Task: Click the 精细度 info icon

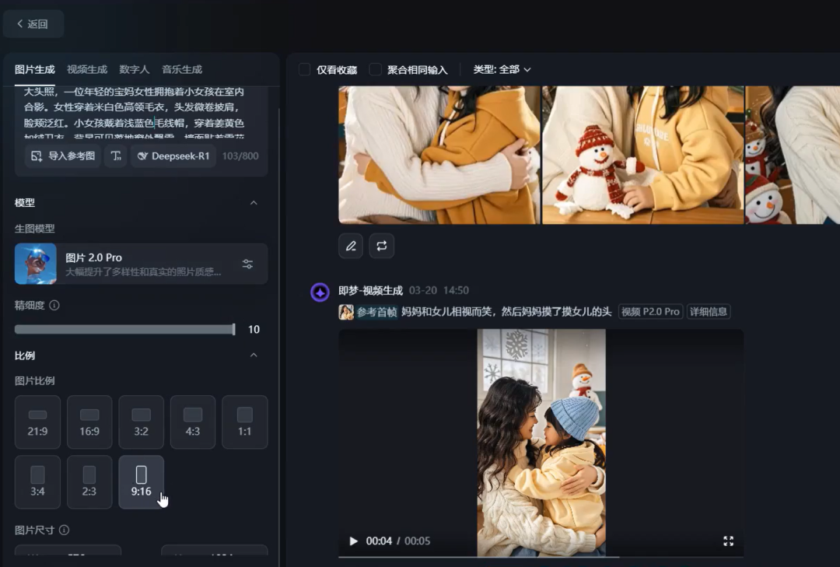Action: [x=54, y=305]
